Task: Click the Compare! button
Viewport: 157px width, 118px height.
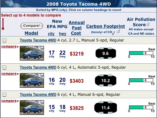Action: (32, 26)
